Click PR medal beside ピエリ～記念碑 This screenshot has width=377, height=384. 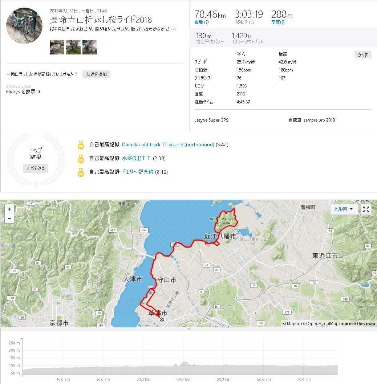[x=81, y=172]
